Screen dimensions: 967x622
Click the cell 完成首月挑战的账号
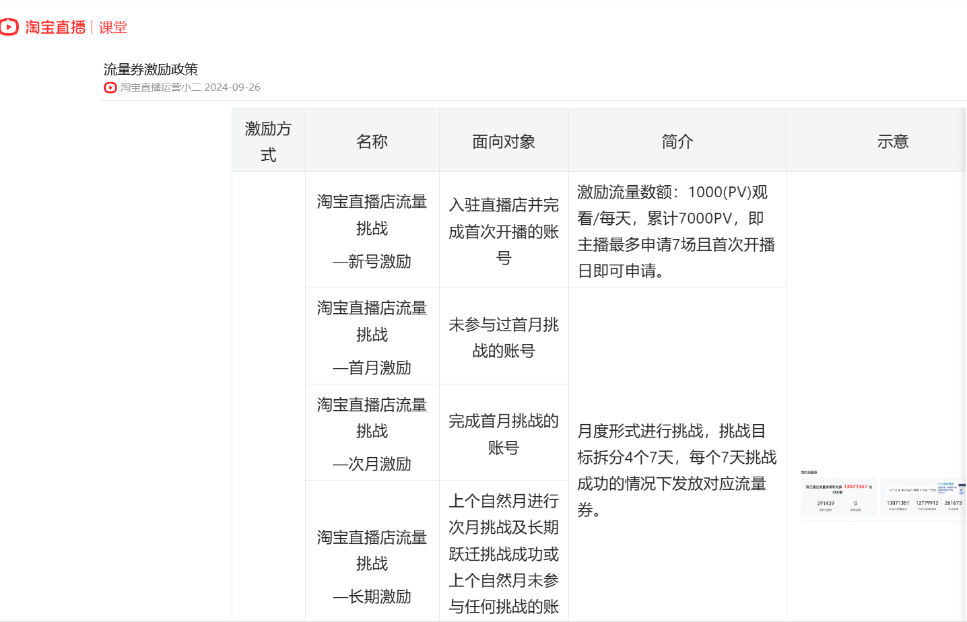coord(504,432)
